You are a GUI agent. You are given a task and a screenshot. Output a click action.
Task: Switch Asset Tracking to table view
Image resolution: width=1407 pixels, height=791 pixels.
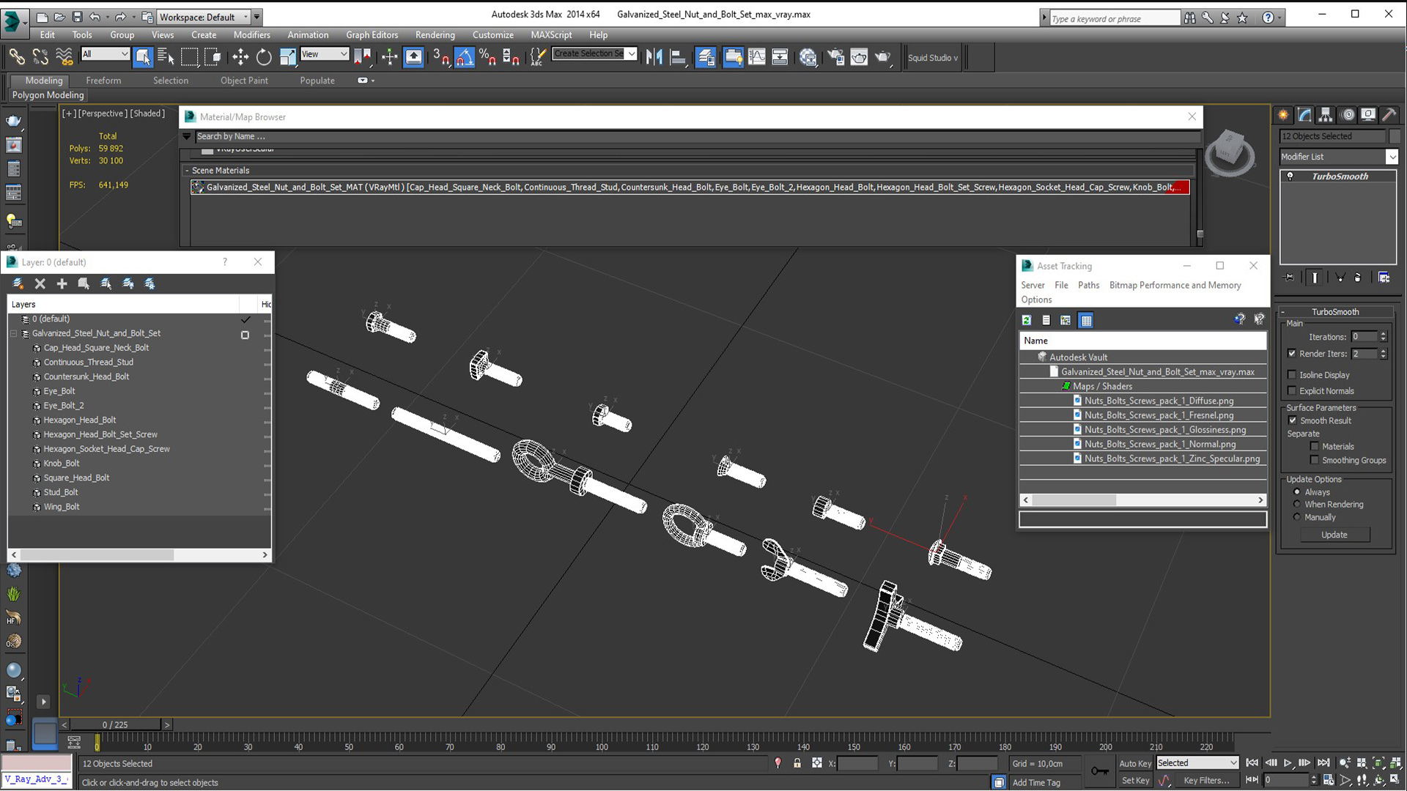(1086, 320)
